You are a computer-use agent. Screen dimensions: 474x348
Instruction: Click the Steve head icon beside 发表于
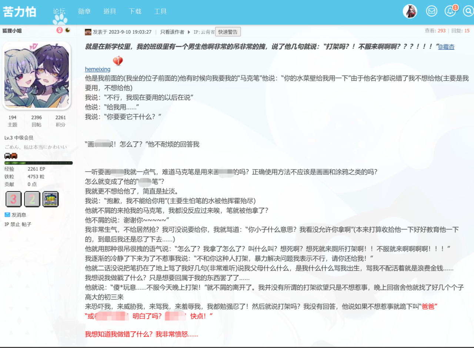[x=88, y=32]
